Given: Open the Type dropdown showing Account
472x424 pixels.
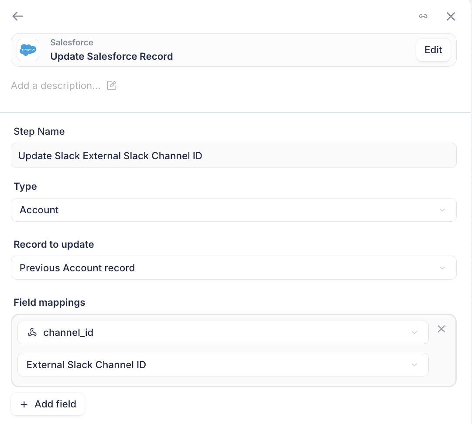Looking at the screenshot, I should (233, 210).
